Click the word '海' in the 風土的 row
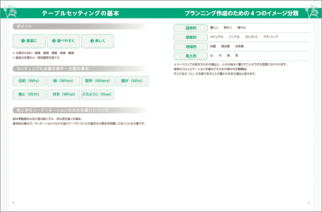 click(x=229, y=56)
